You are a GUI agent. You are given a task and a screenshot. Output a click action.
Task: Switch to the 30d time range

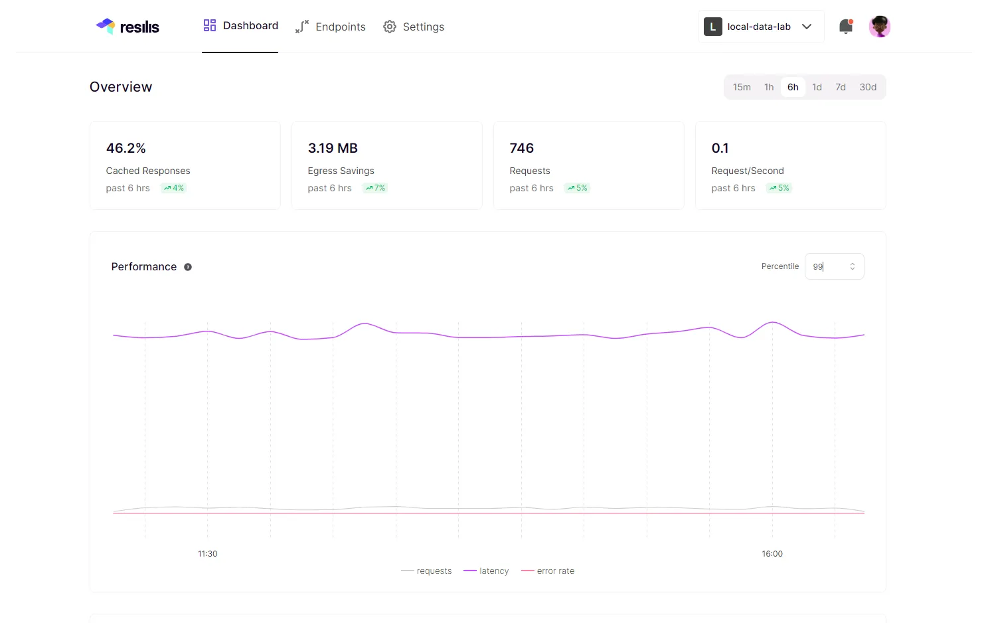tap(868, 86)
